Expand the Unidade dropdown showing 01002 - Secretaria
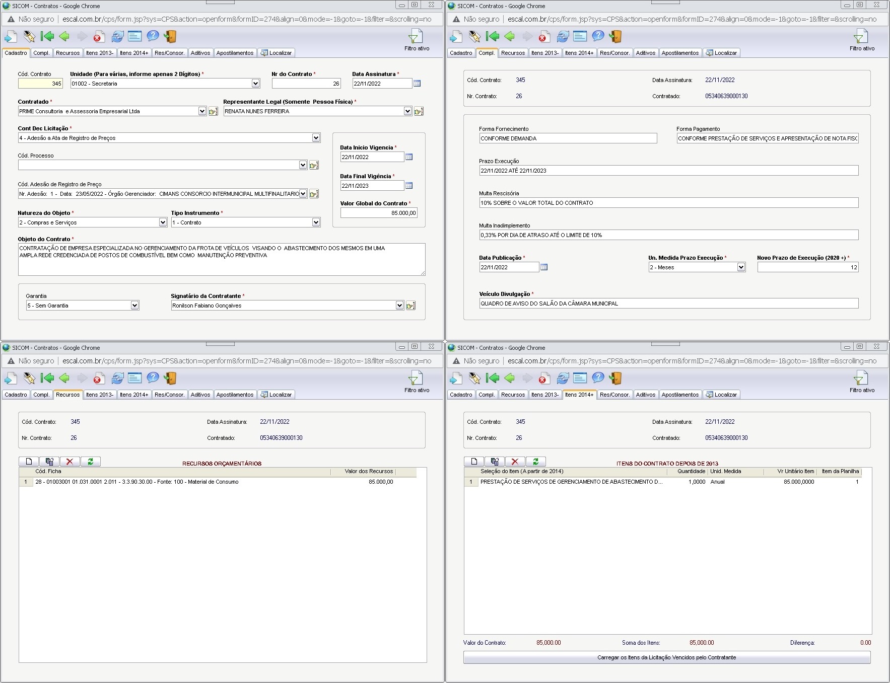Viewport: 890px width, 683px height. (x=255, y=84)
